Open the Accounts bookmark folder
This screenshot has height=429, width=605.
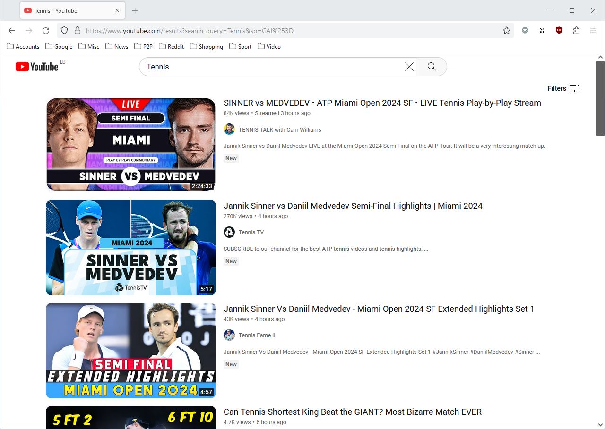point(23,46)
